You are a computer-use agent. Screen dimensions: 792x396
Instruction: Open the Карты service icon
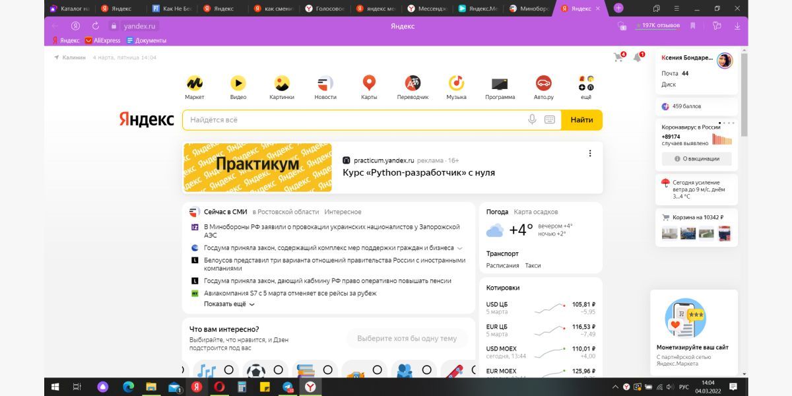pyautogui.click(x=369, y=83)
